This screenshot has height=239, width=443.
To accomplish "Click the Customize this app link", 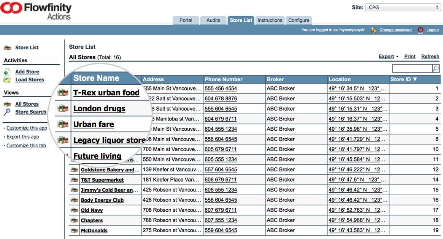I will coord(27,128).
